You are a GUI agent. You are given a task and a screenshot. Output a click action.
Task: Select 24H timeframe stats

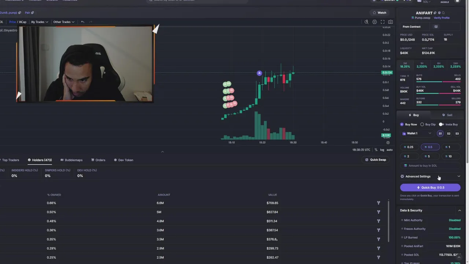[455, 65]
